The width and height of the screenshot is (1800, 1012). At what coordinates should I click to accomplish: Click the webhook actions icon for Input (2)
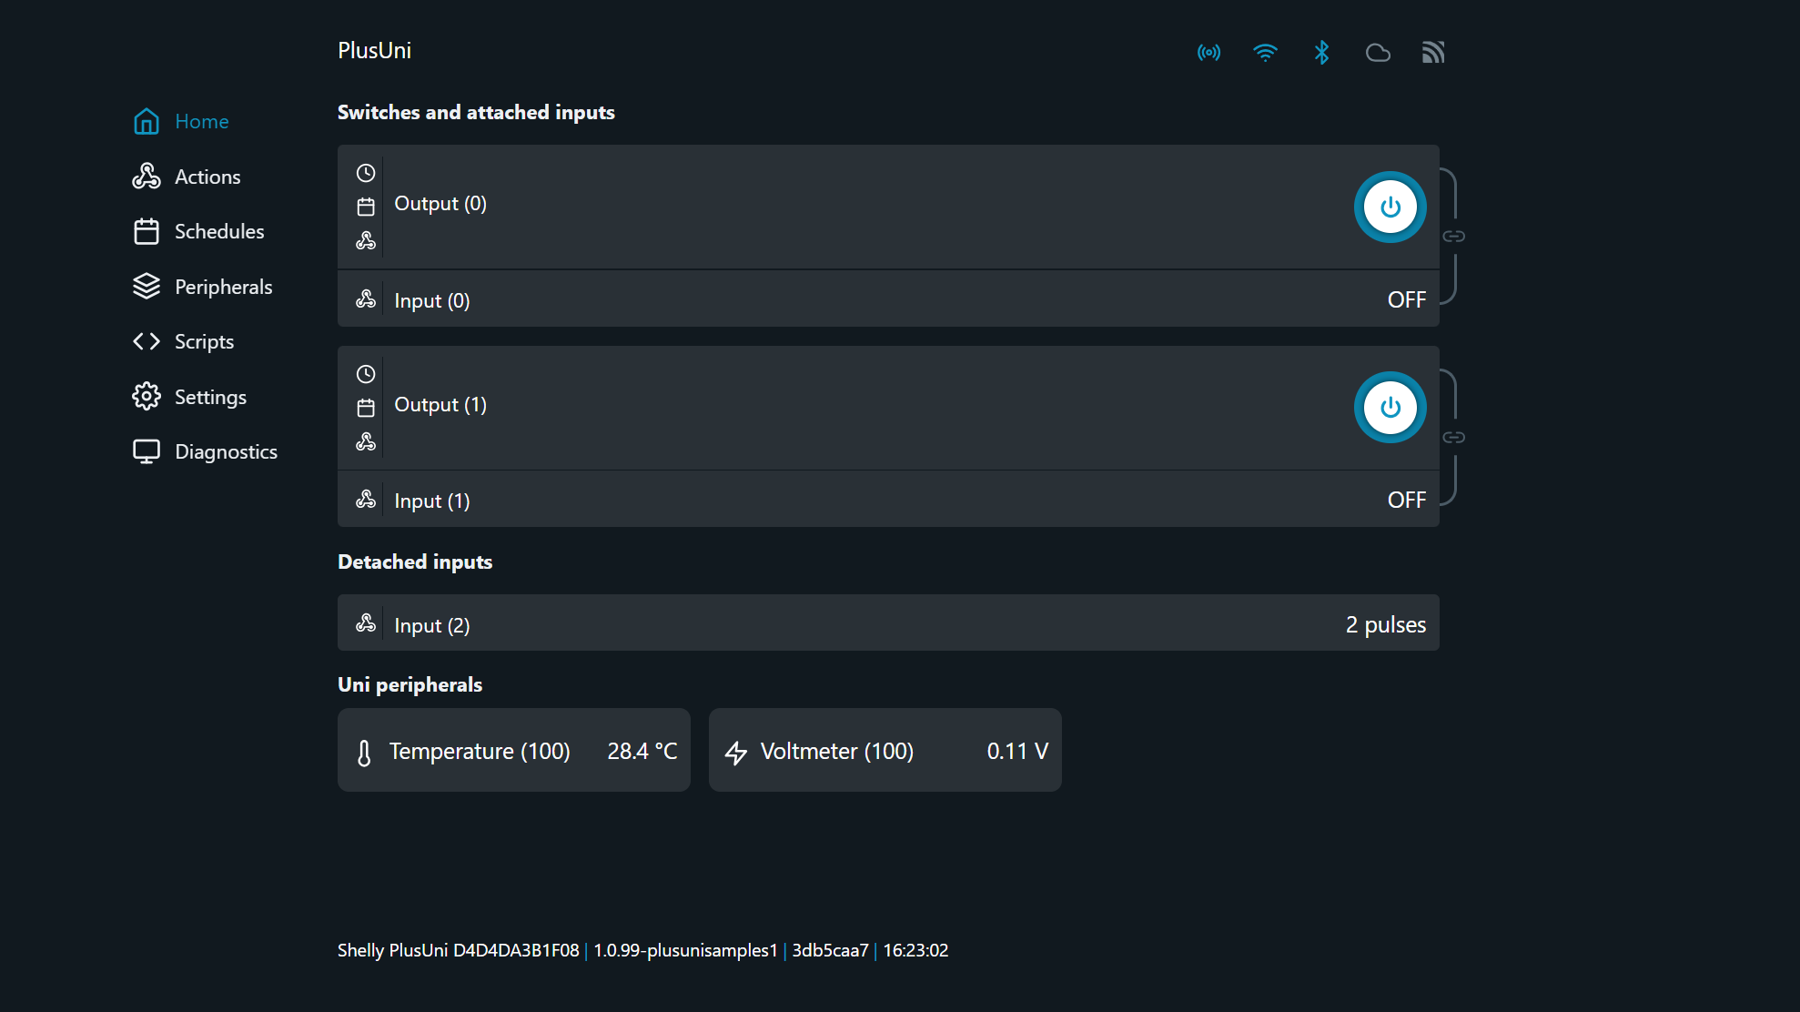click(366, 623)
